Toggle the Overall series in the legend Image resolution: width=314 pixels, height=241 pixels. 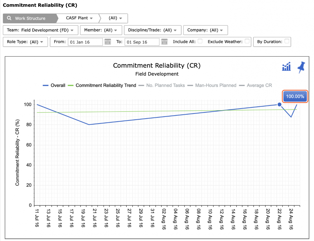pos(54,86)
